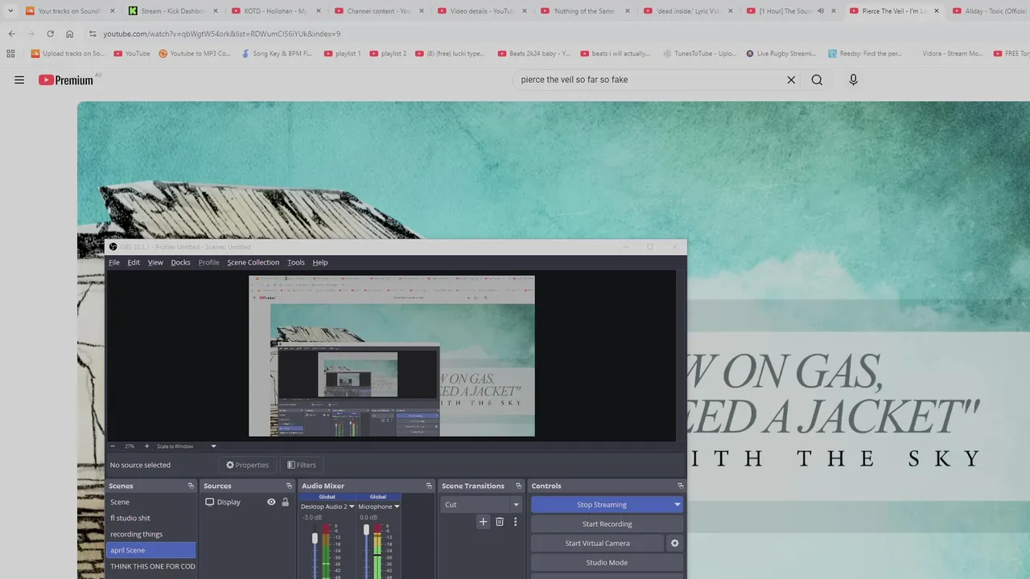Go back one page in Chrome
Viewport: 1030px width, 579px height.
11,34
